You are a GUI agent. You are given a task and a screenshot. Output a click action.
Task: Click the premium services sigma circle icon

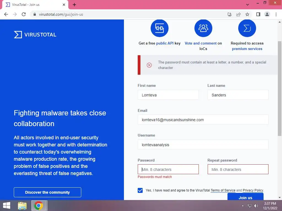[247, 28]
